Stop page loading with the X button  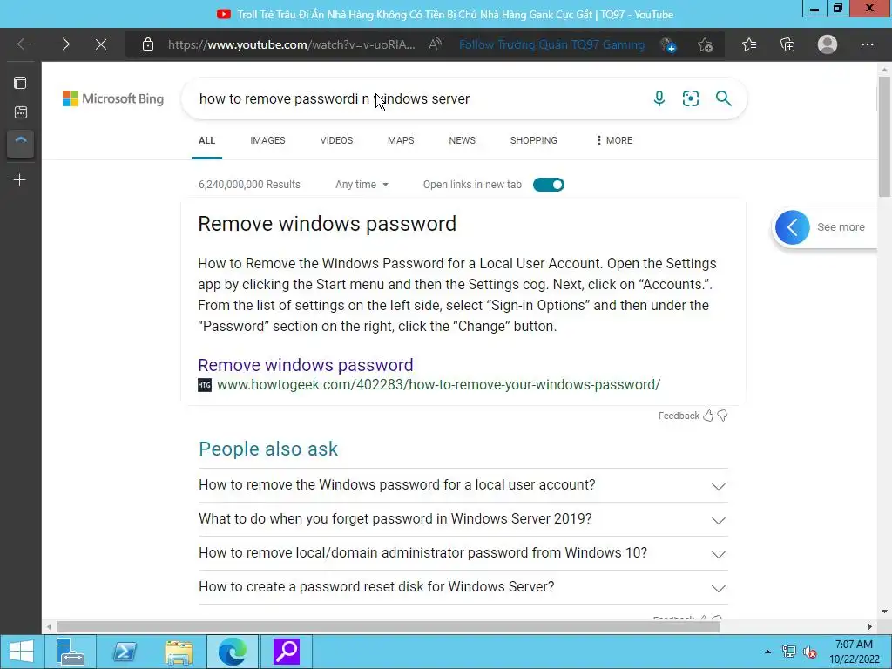tap(101, 44)
